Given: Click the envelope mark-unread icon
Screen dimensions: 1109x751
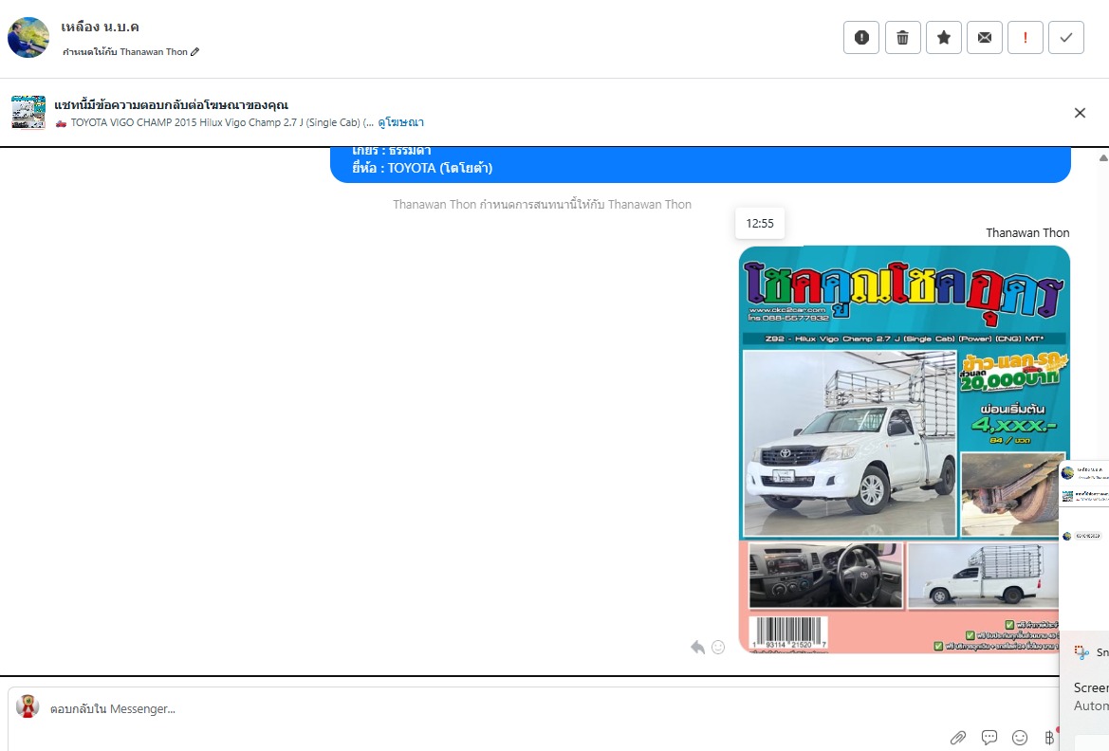Looking at the screenshot, I should (x=985, y=37).
